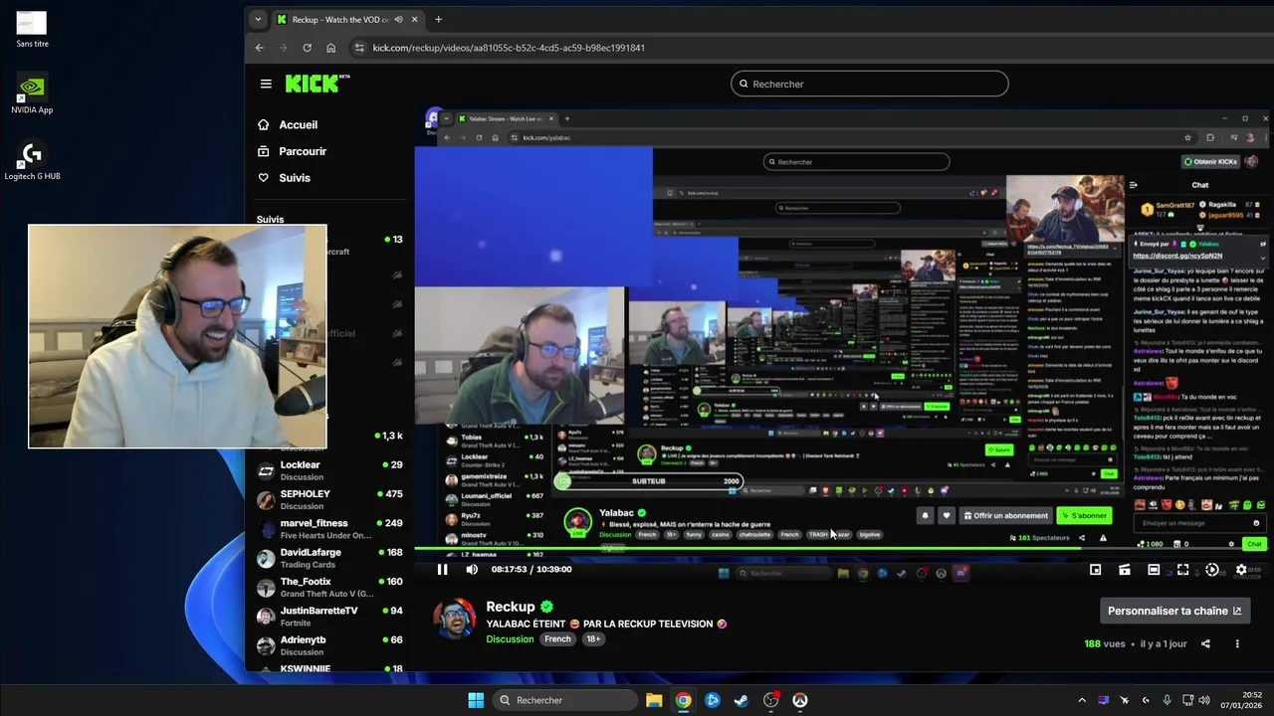The image size is (1274, 716).
Task: Open marvel_fitness channel in sidebar
Action: point(330,529)
